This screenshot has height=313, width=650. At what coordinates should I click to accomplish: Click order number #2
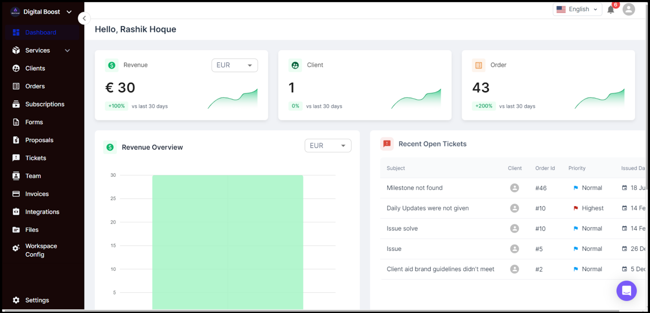pos(539,269)
